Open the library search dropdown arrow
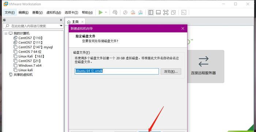The image size is (256, 132). (x=61, y=26)
